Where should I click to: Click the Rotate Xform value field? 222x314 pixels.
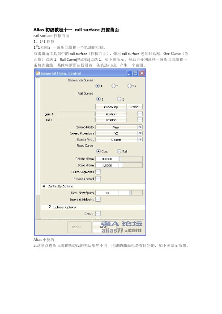coord(107,159)
